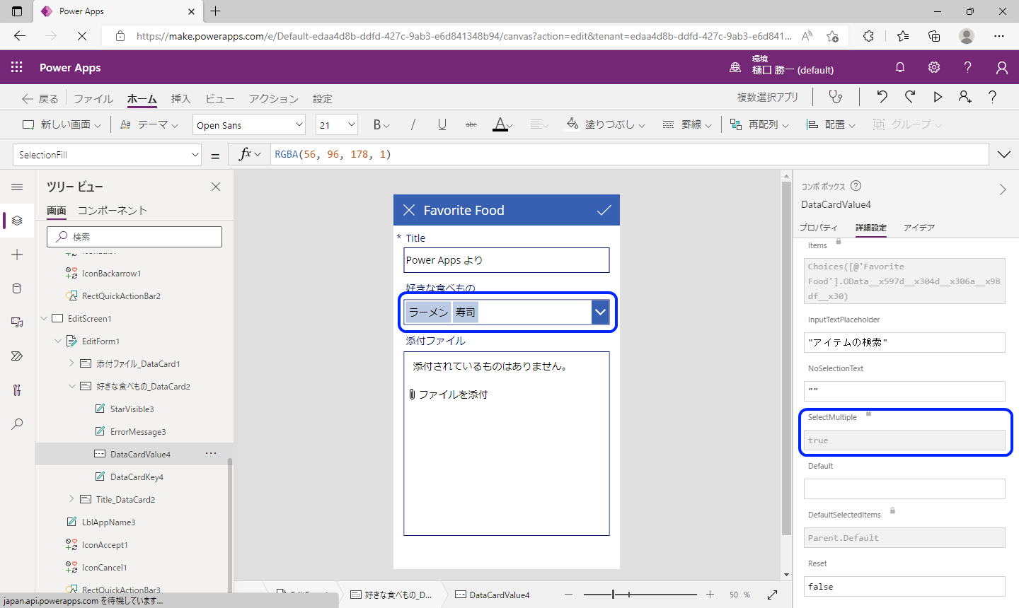Open the ファイル menu

(x=93, y=99)
